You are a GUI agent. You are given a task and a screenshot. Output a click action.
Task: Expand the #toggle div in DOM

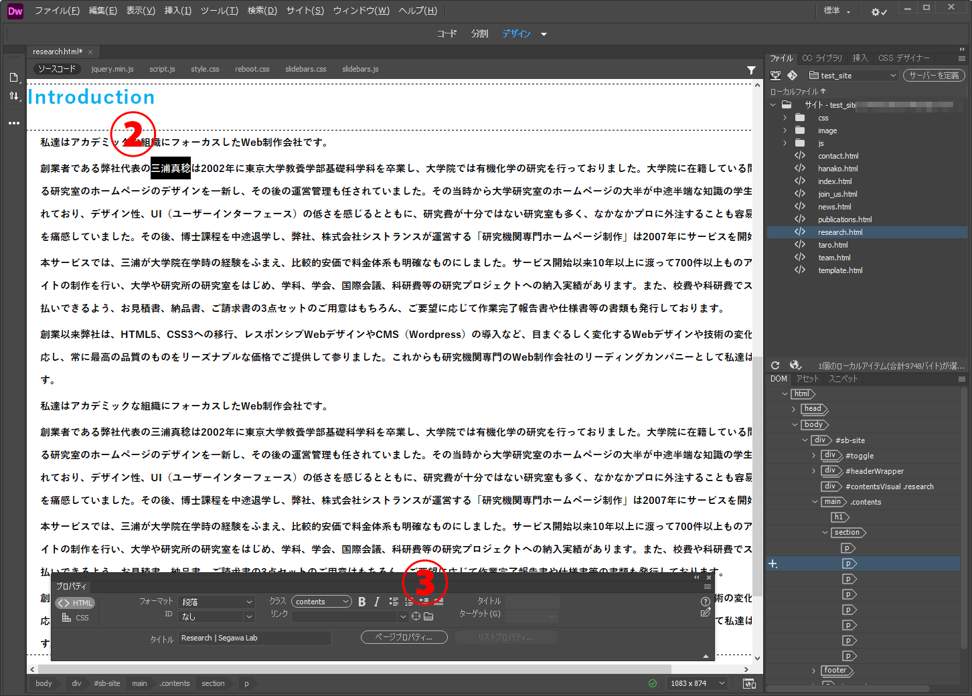point(814,456)
